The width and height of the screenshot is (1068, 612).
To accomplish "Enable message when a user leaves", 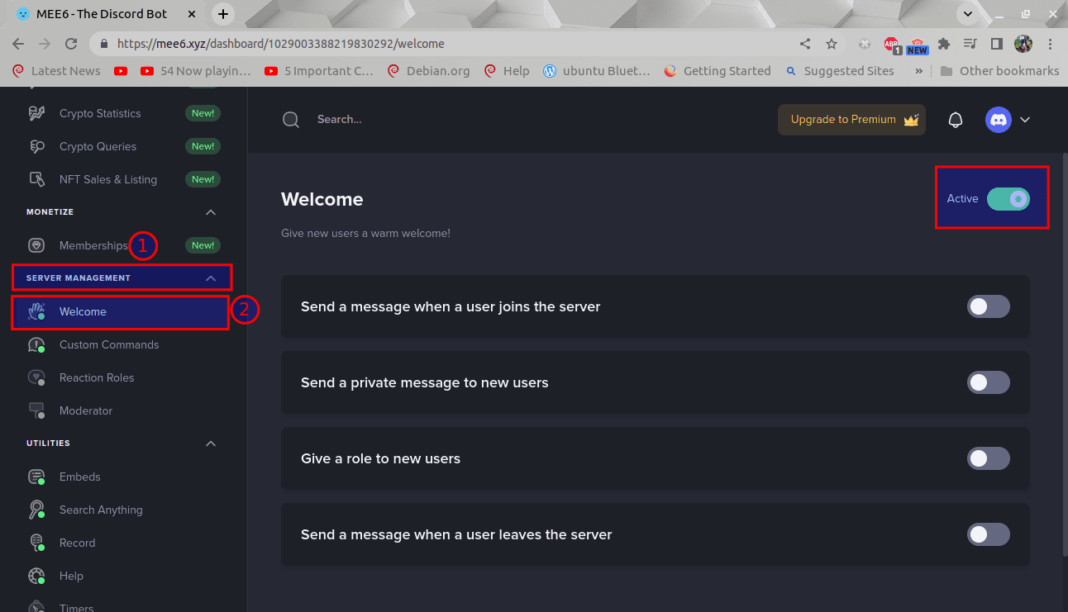I will pos(989,534).
